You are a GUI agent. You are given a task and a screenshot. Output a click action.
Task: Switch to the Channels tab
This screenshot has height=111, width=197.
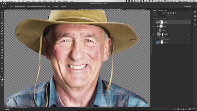pyautogui.click(x=160, y=10)
